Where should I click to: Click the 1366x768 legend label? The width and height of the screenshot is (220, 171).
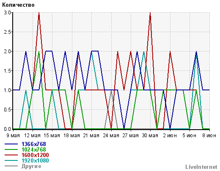[34, 144]
